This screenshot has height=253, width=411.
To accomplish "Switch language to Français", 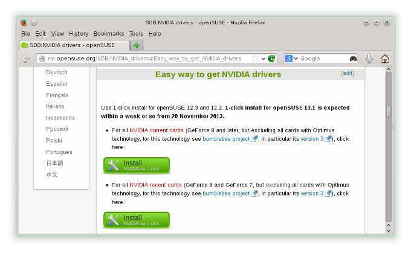I will (57, 95).
